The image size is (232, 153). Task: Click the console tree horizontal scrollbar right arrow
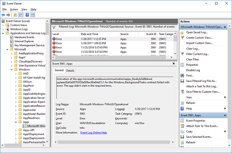43,145
